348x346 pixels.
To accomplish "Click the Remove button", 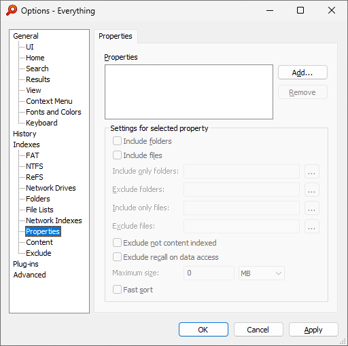I will click(x=302, y=92).
